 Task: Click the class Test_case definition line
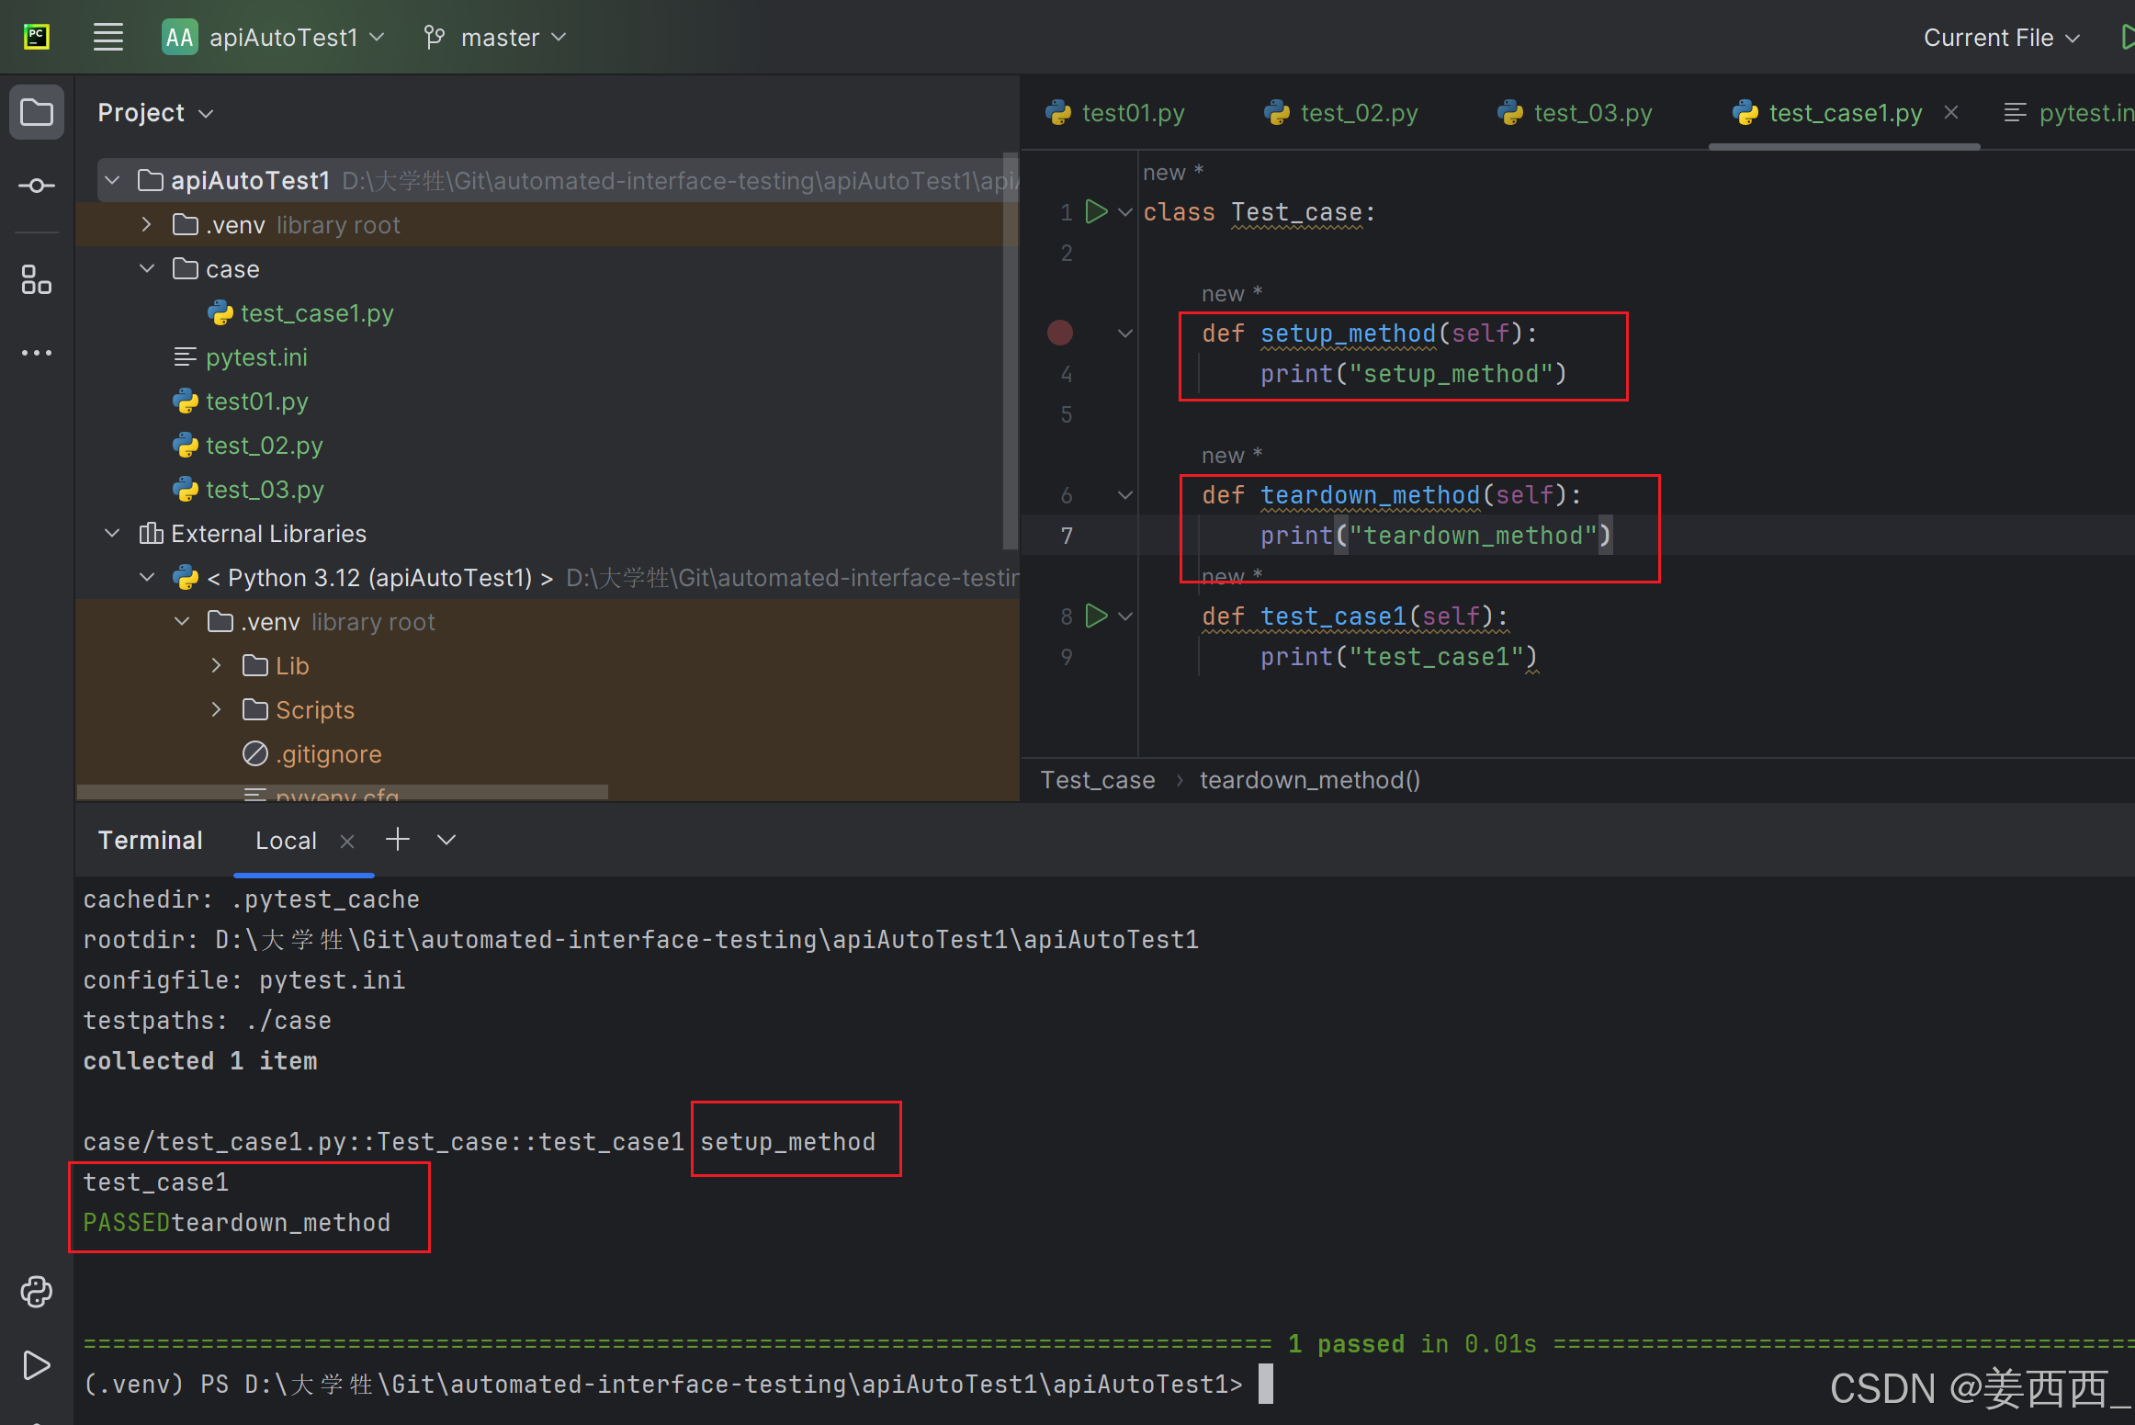point(1259,212)
